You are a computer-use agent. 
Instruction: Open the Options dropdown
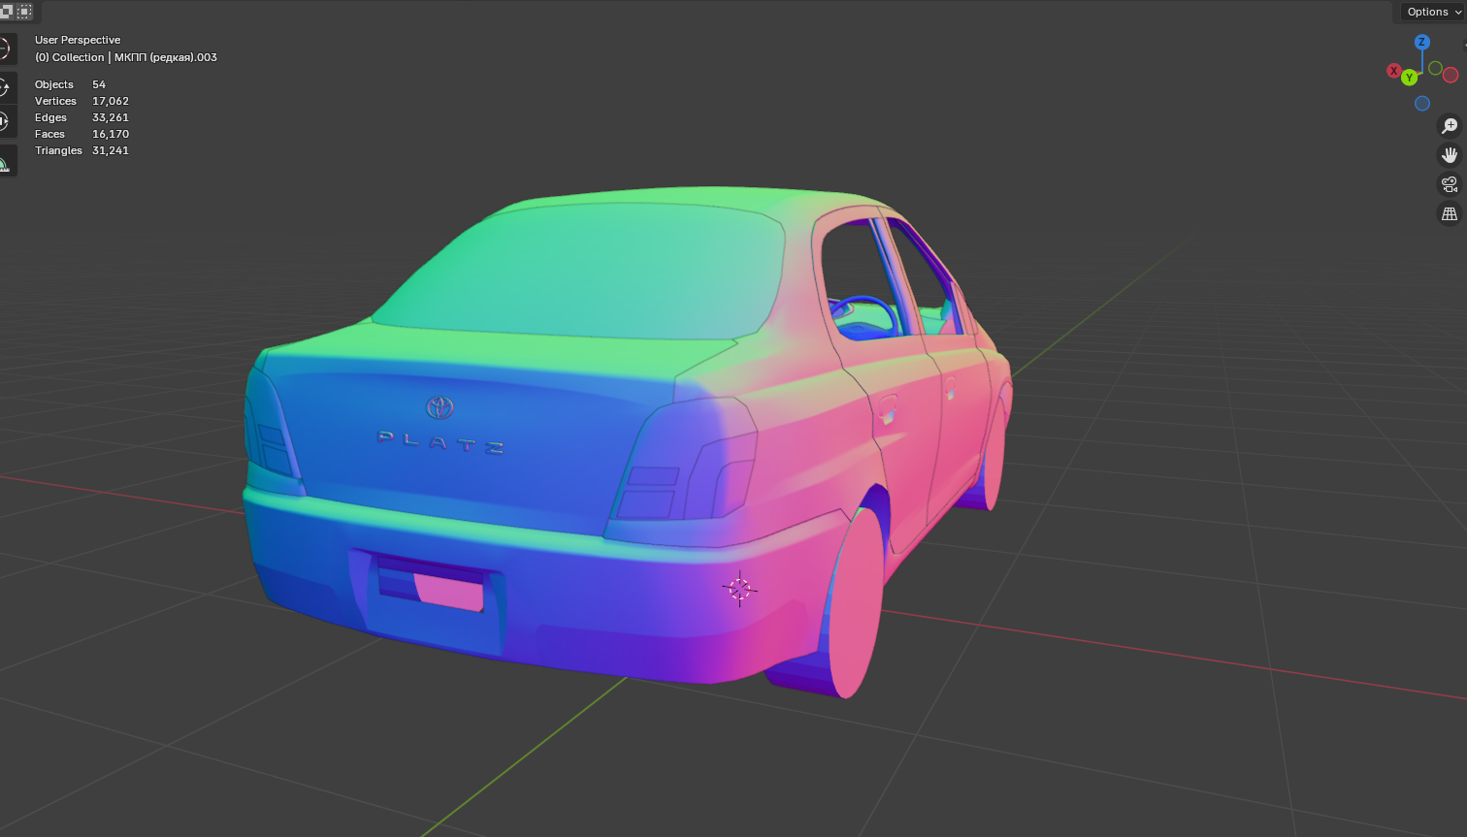(1433, 12)
